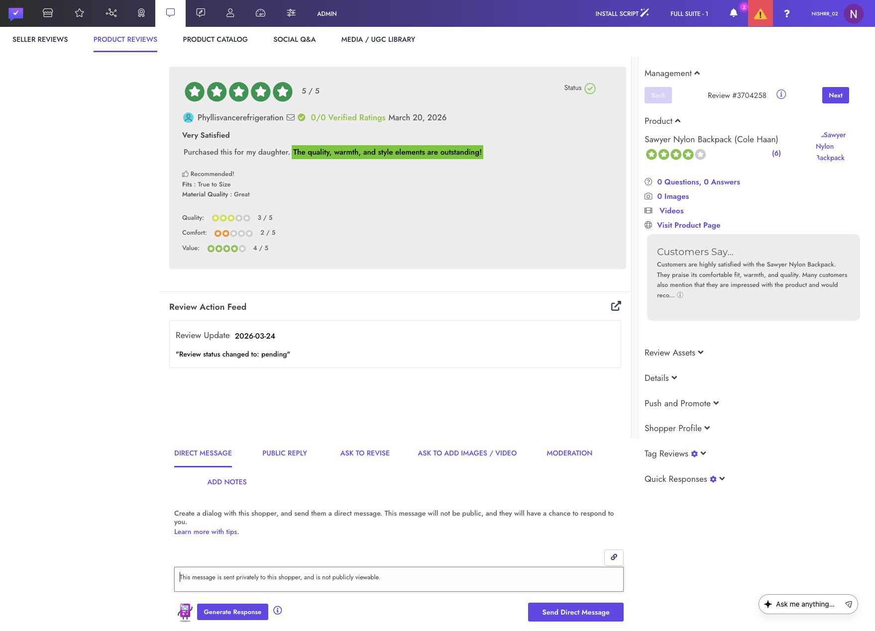Click the checkmark logo icon in top bar
Image resolution: width=875 pixels, height=631 pixels.
pyautogui.click(x=16, y=13)
